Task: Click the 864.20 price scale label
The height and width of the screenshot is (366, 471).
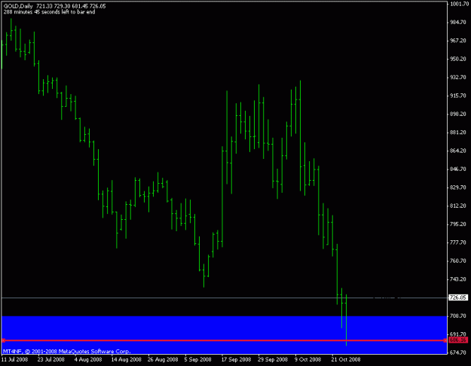Action: [458, 151]
